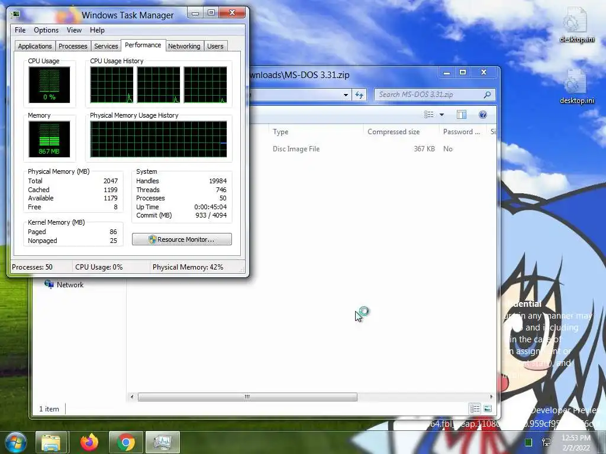Image resolution: width=606 pixels, height=454 pixels.
Task: Click the search magnifier icon in Explorer
Action: (x=488, y=95)
